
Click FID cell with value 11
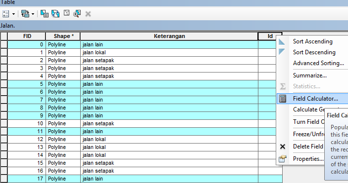[x=27, y=131]
